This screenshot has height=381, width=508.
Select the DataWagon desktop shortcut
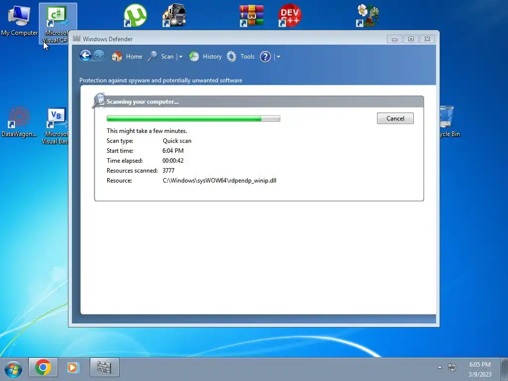(x=19, y=122)
